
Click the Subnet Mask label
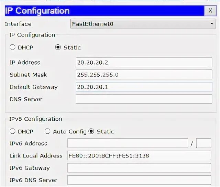[x=28, y=75]
